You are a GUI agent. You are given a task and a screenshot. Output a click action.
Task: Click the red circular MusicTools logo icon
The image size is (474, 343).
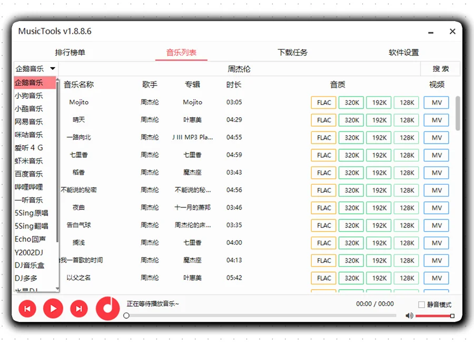pos(107,309)
